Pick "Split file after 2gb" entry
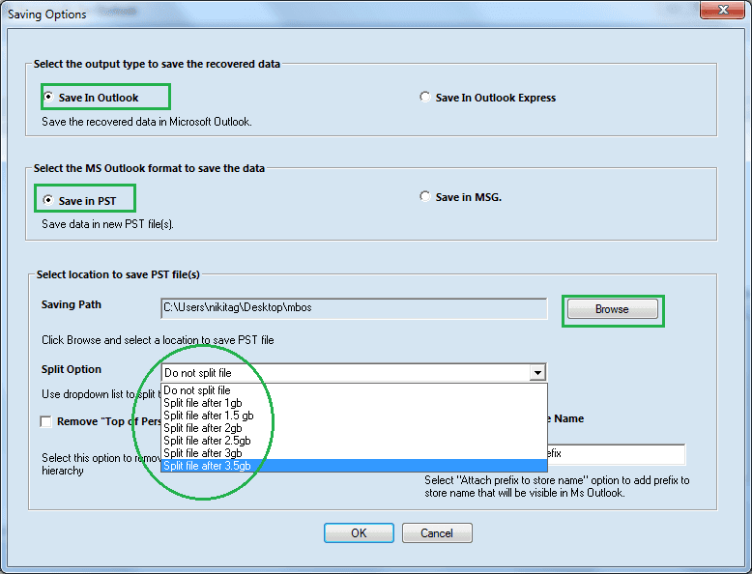The height and width of the screenshot is (574, 752). tap(354, 428)
